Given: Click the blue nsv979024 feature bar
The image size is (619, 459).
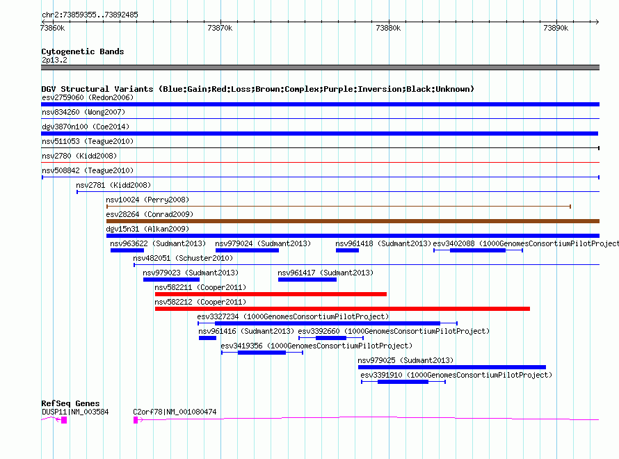Looking at the screenshot, I should click(247, 250).
